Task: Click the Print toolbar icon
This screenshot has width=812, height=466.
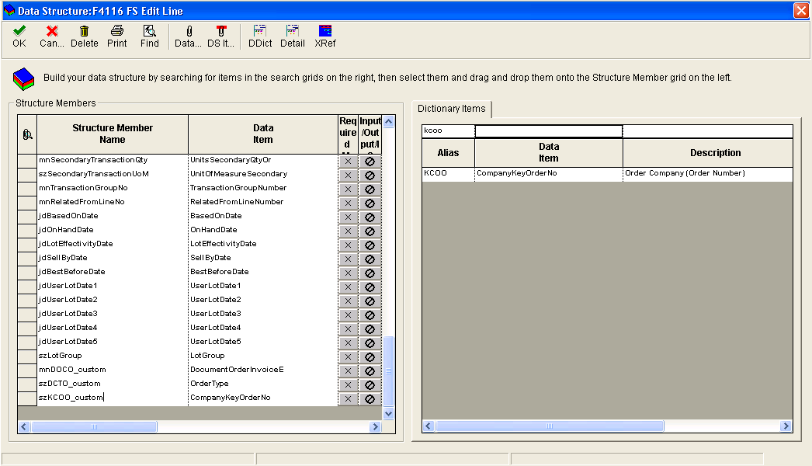Action: 117,31
